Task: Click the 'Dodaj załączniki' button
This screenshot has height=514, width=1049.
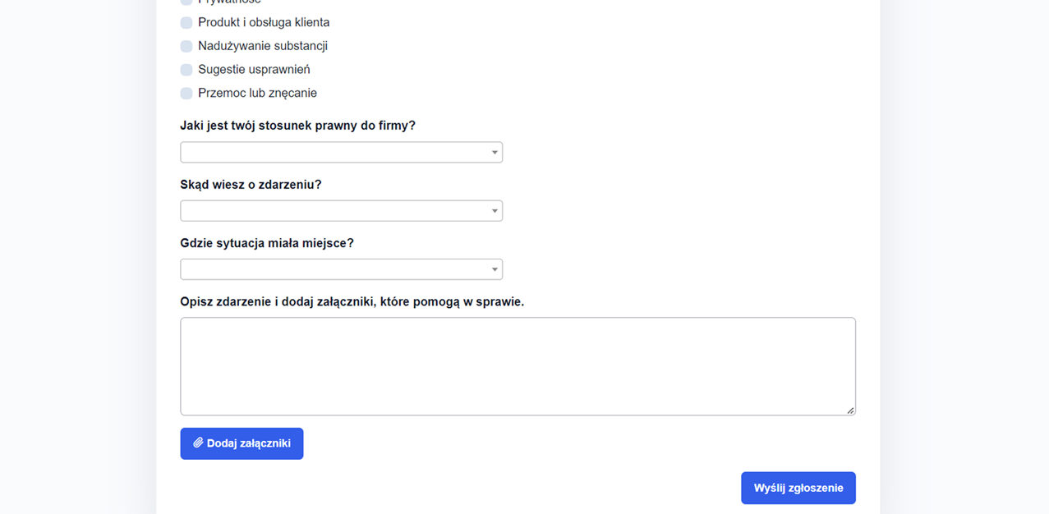Action: coord(242,443)
